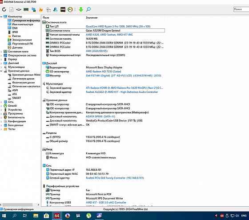
Task: Expand the Сервер tree node
Action: pyautogui.click(x=1, y=60)
